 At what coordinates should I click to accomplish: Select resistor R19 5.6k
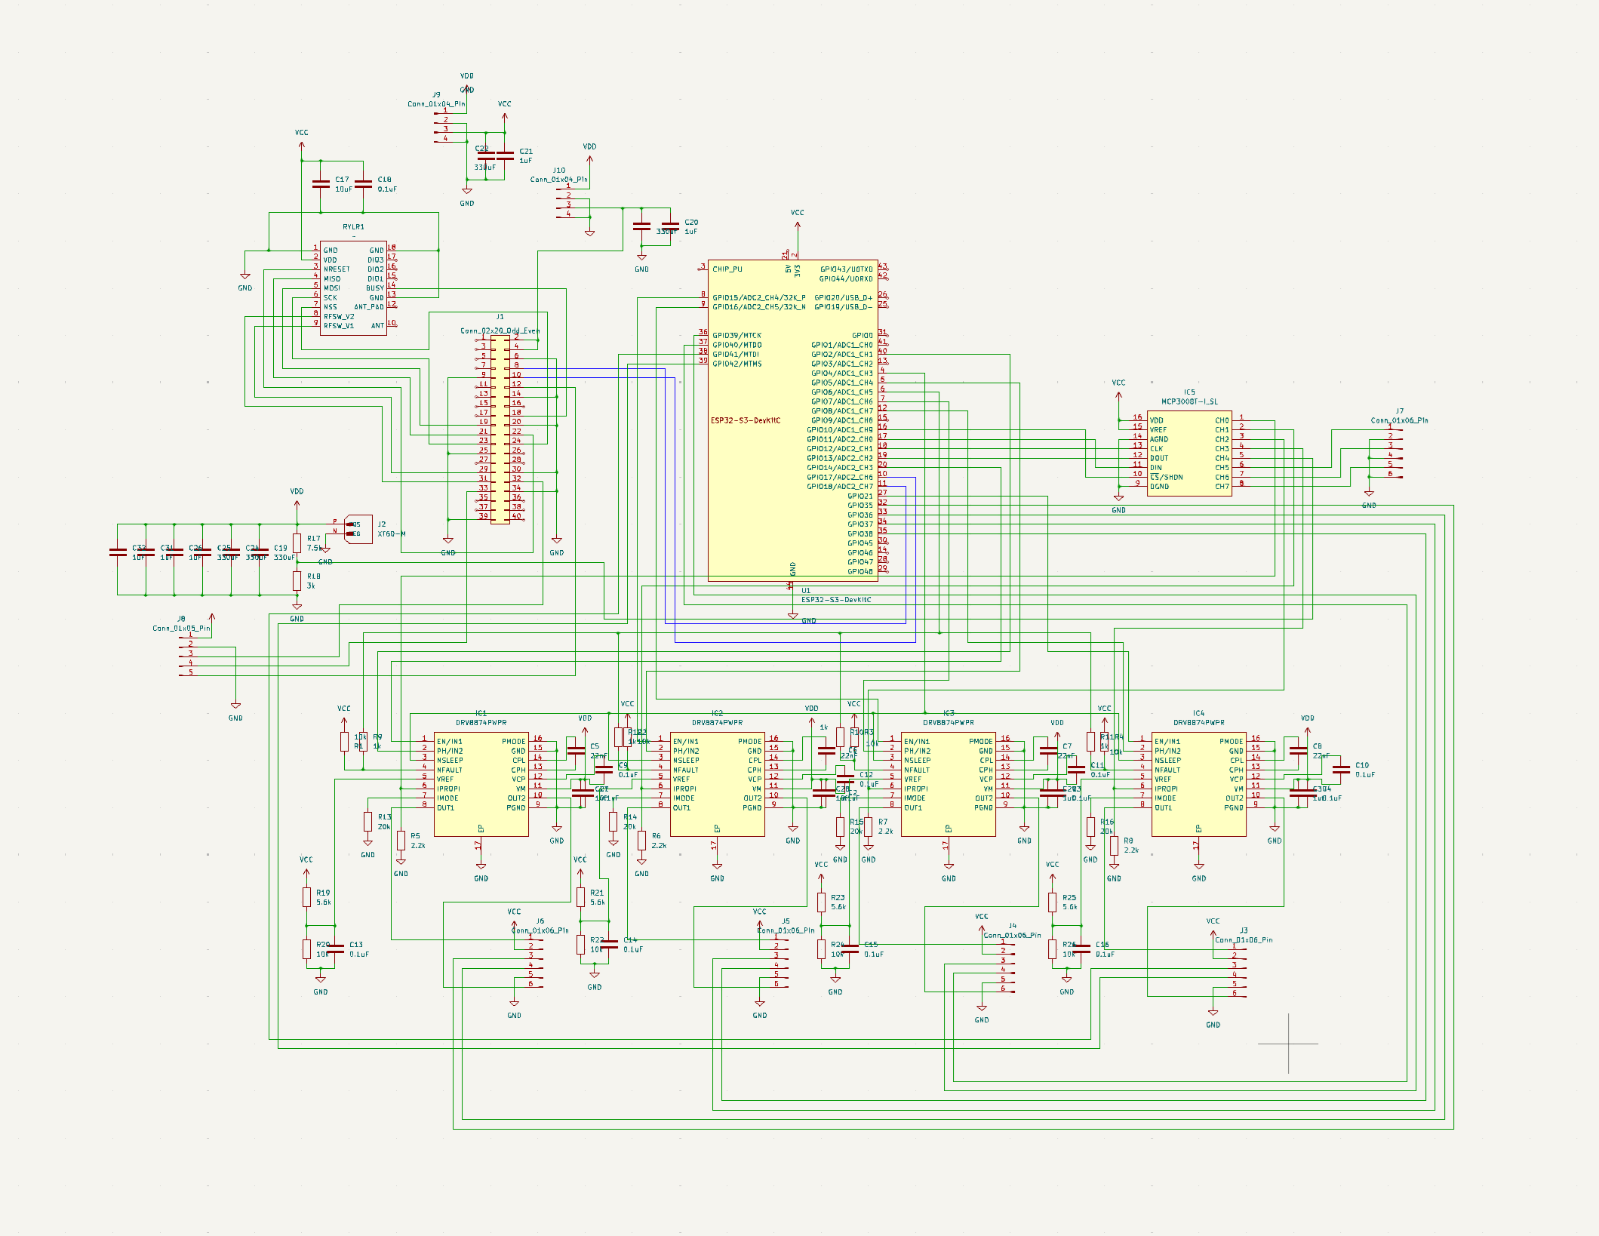tap(306, 897)
